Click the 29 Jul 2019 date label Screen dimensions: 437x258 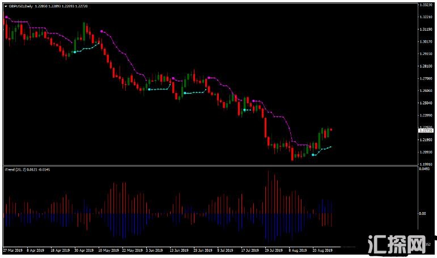(x=274, y=250)
